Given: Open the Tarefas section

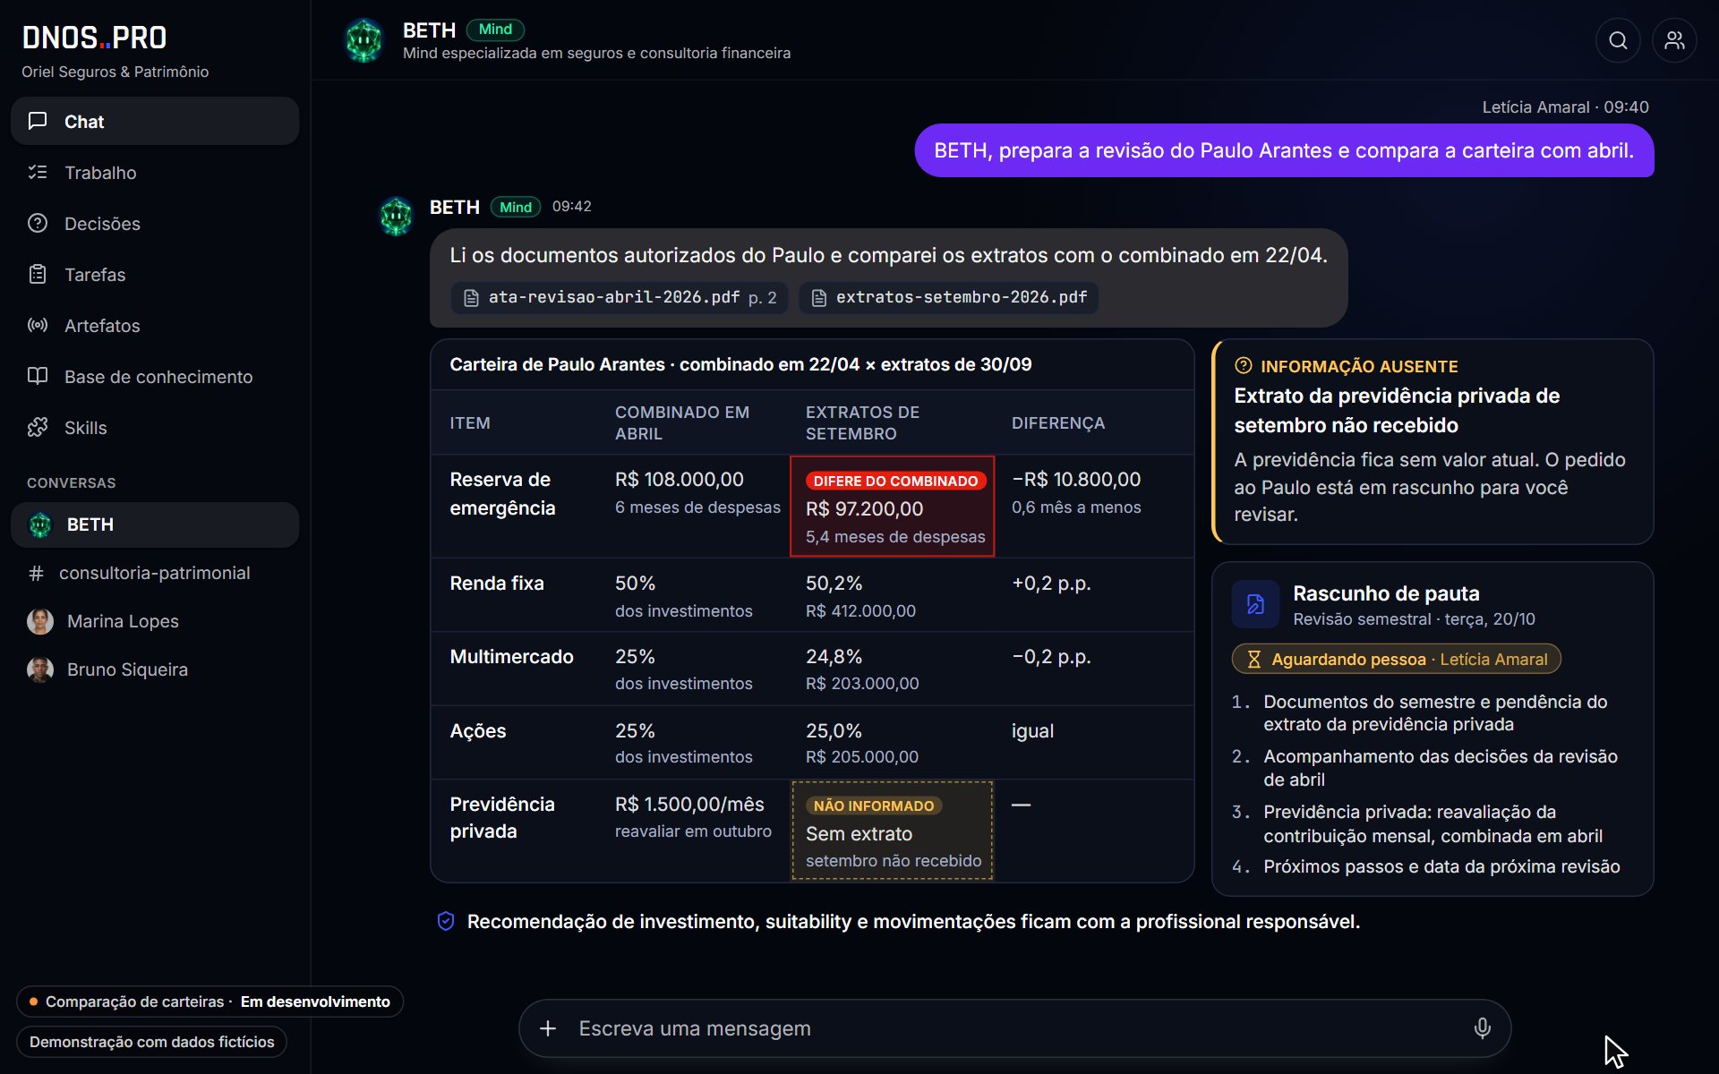Looking at the screenshot, I should [155, 274].
